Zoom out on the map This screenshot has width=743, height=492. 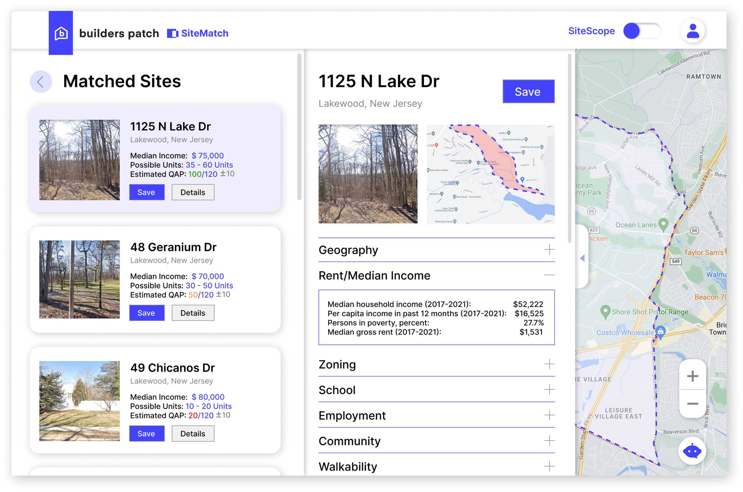coord(692,403)
